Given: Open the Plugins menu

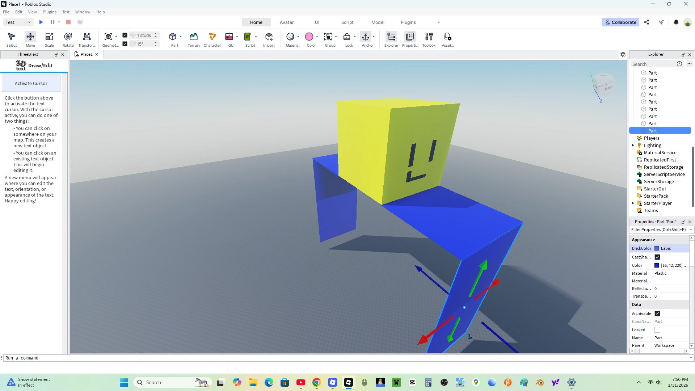Looking at the screenshot, I should click(49, 12).
